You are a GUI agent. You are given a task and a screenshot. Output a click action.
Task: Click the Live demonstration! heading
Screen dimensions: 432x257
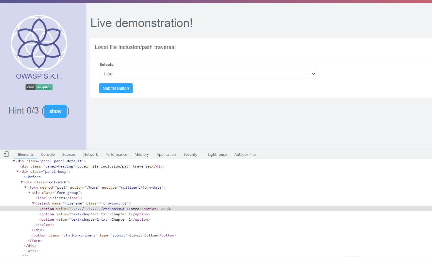coord(141,23)
